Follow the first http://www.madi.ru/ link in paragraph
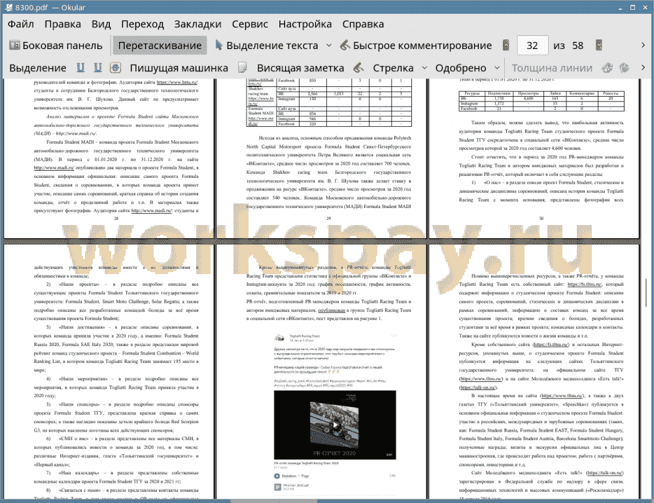654x503 pixels. pyautogui.click(x=54, y=167)
